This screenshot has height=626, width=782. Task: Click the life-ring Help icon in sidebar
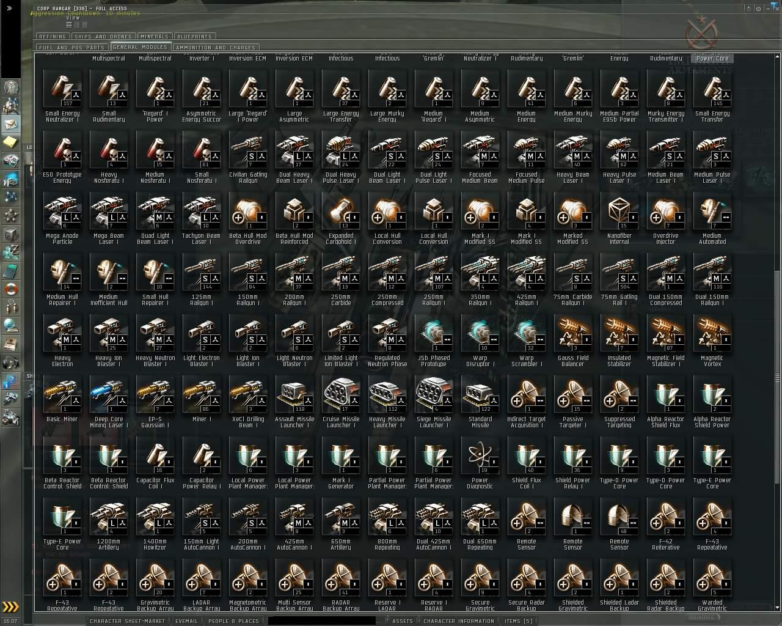pyautogui.click(x=10, y=289)
